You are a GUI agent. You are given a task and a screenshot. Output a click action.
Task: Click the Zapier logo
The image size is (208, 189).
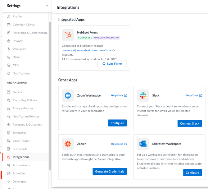tap(68, 144)
